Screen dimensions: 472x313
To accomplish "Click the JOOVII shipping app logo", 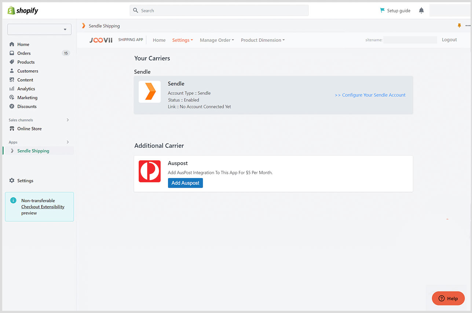I will pos(101,40).
